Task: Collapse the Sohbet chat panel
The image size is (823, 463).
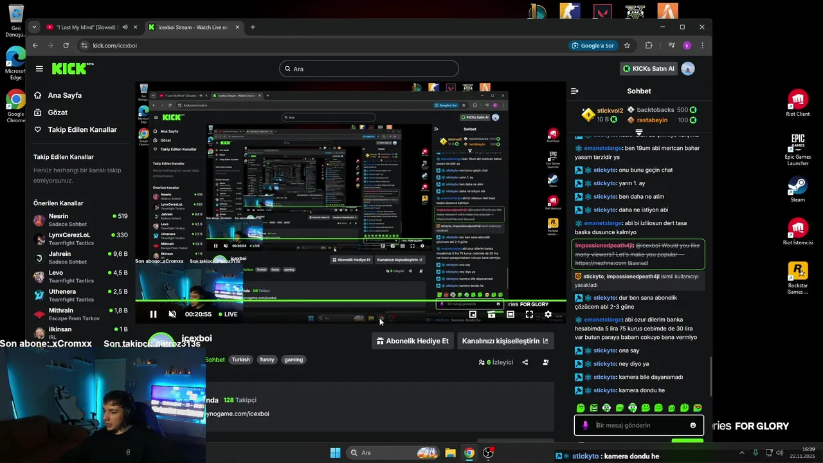Action: [575, 91]
